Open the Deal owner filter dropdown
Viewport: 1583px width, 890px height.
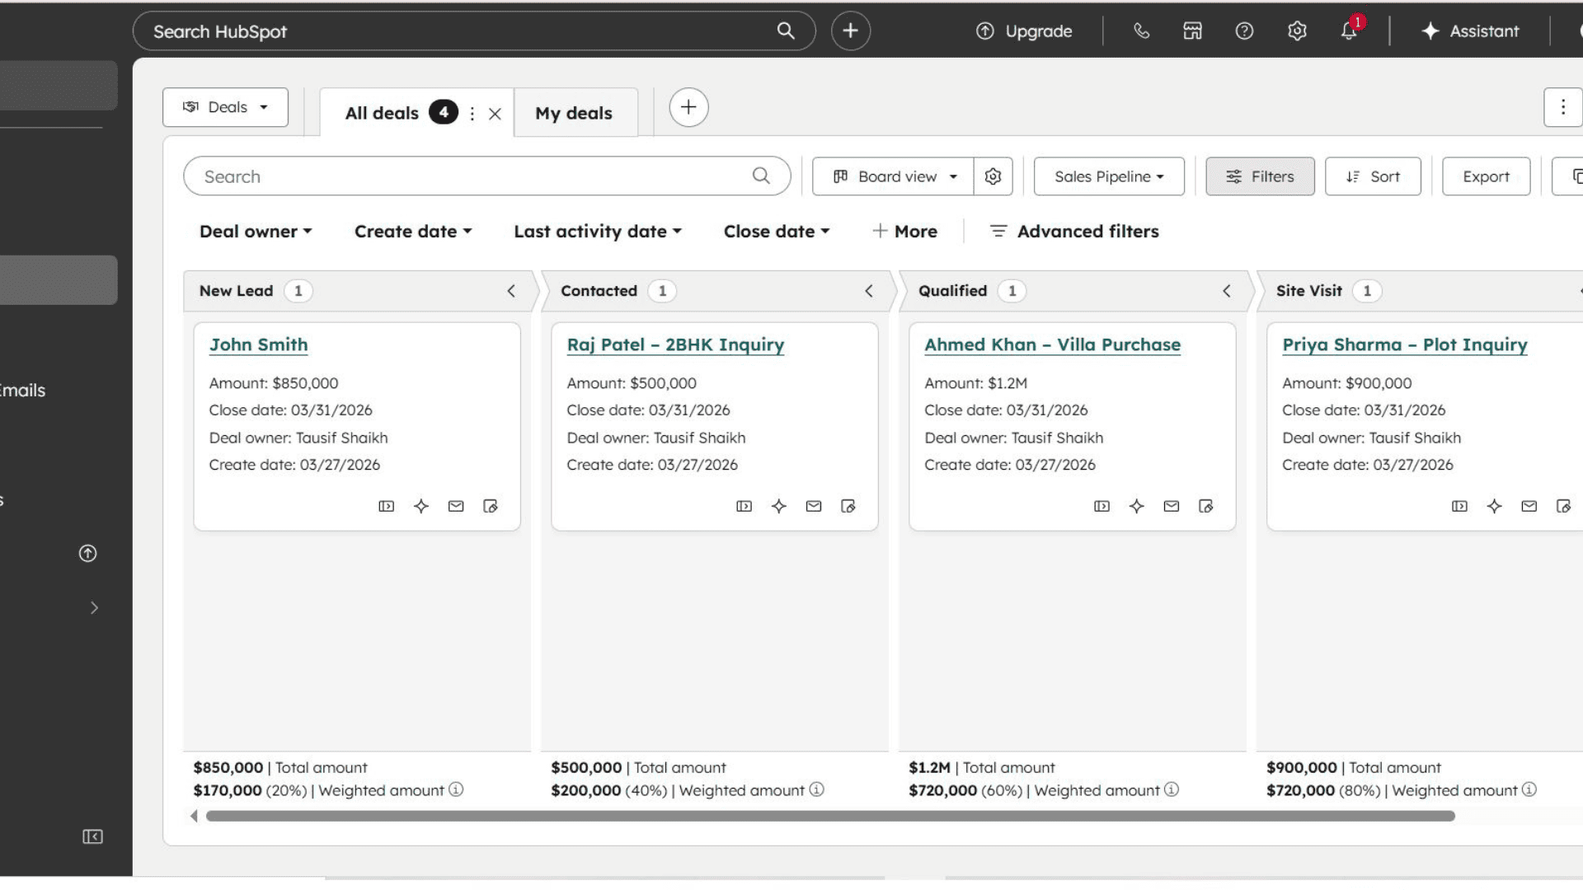256,232
